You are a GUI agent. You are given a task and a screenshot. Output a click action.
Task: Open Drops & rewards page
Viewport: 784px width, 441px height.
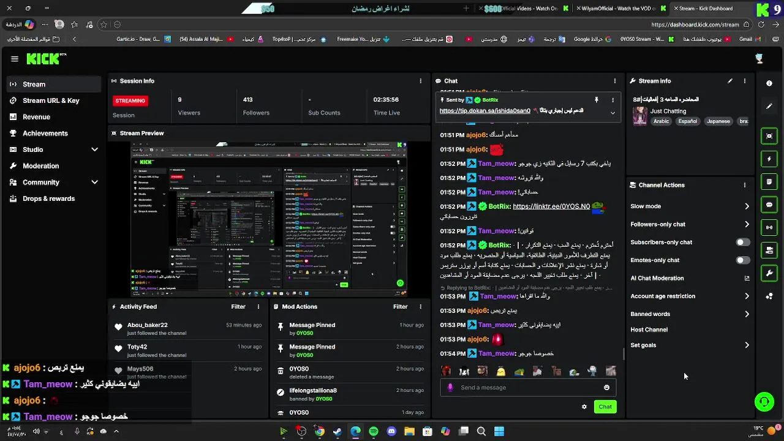[54, 198]
